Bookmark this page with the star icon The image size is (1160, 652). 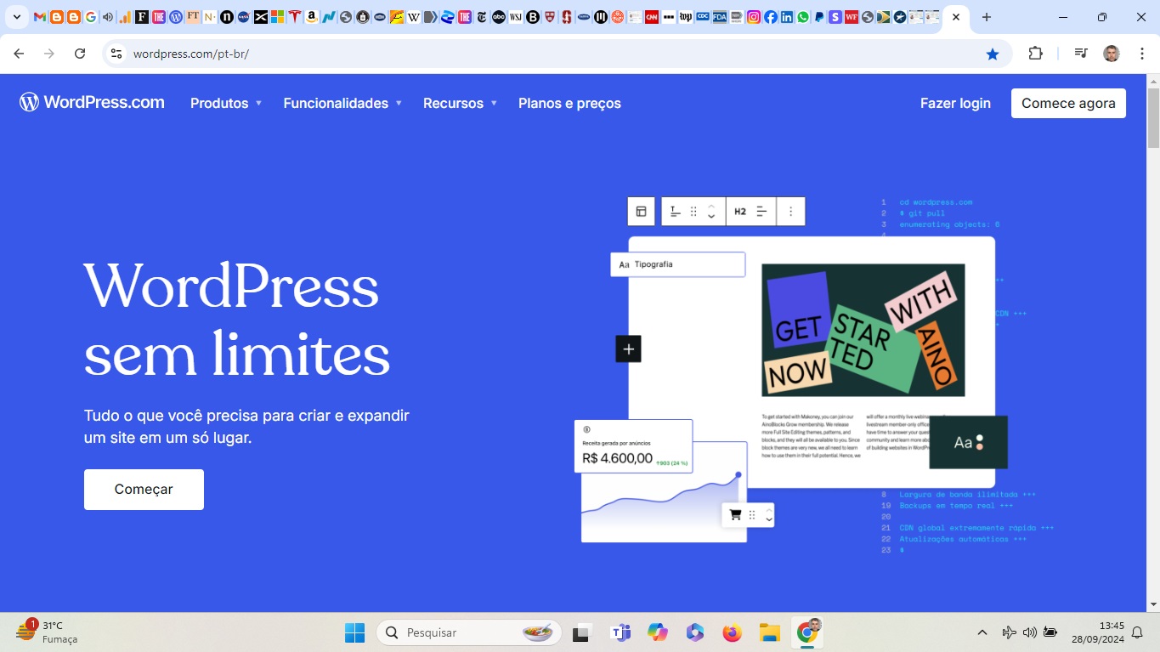pos(993,54)
